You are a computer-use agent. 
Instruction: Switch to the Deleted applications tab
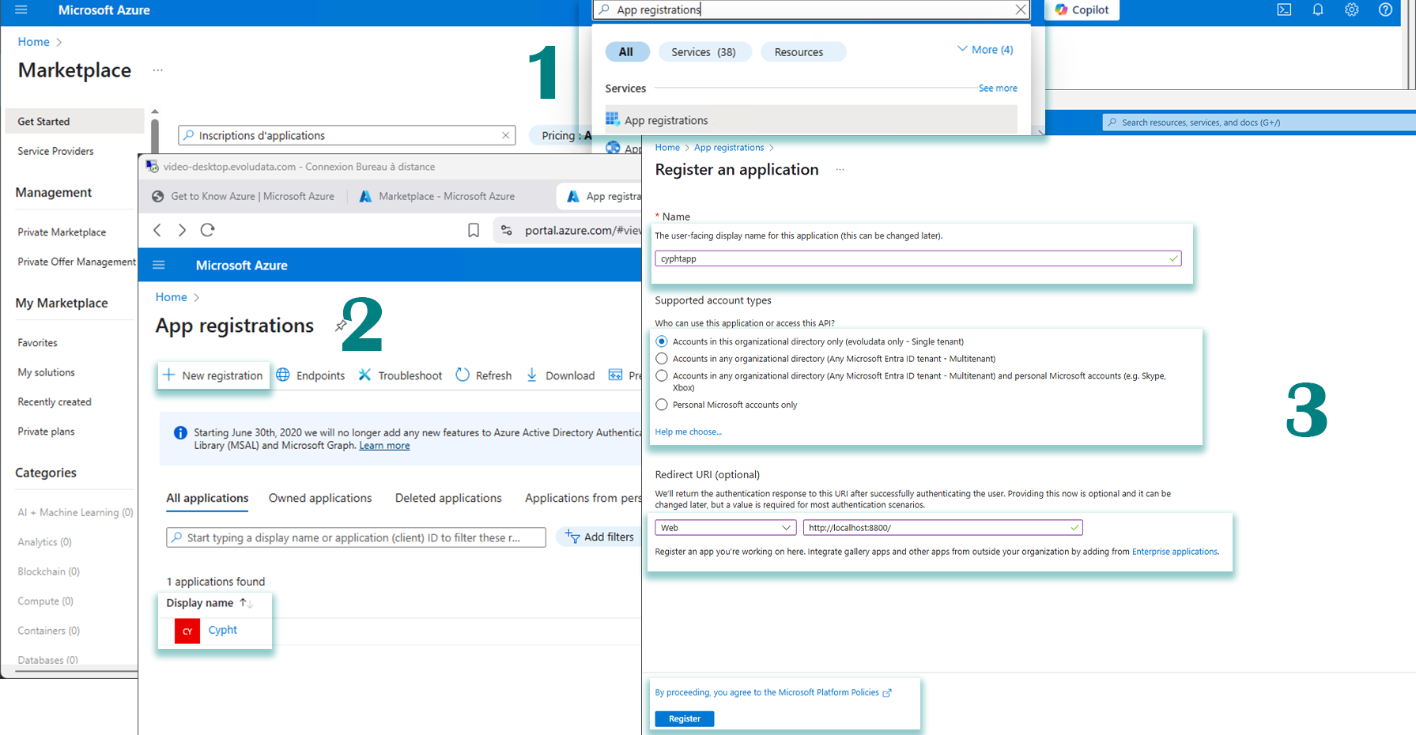[x=448, y=498]
